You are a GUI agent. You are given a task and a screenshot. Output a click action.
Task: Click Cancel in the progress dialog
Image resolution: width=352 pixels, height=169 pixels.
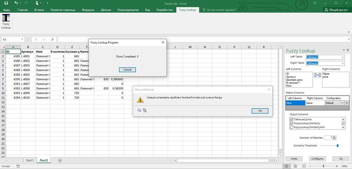pyautogui.click(x=127, y=70)
